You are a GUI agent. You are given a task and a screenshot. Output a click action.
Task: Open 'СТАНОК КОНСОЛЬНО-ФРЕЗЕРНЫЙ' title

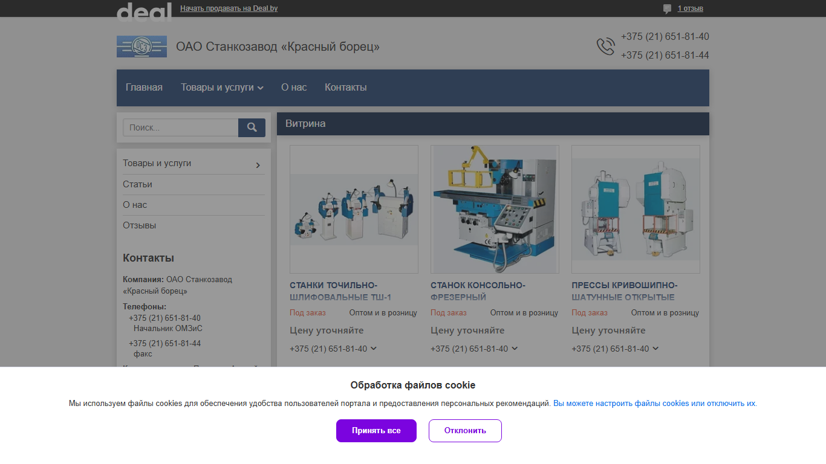(x=478, y=291)
